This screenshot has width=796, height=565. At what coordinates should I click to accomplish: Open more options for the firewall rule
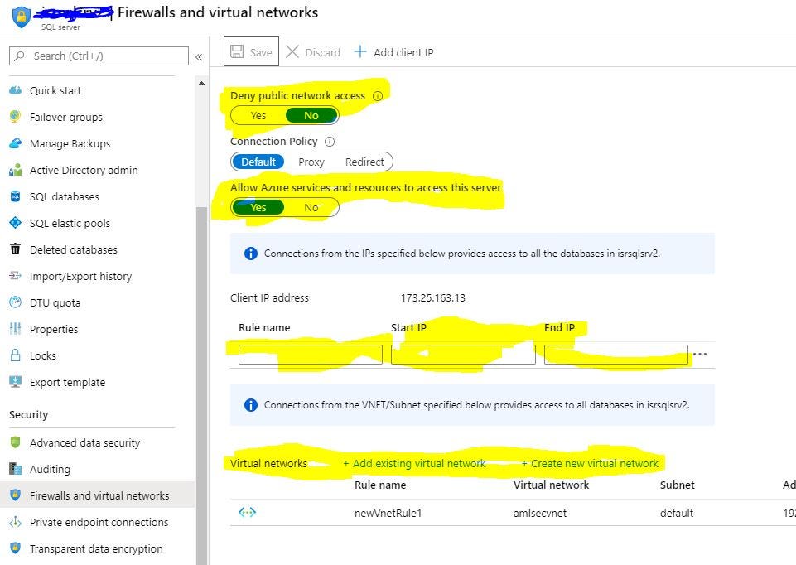click(x=701, y=354)
